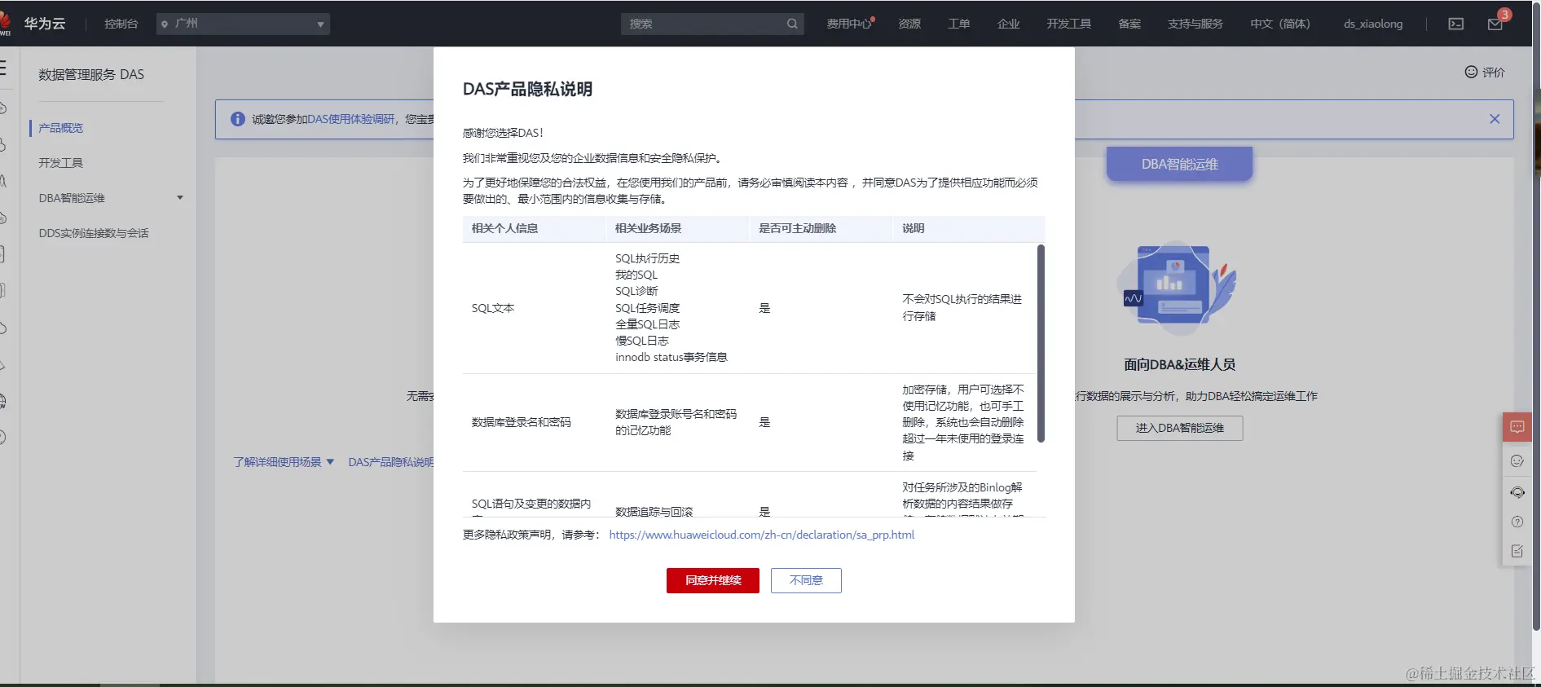Open DAS产品隐私说明 link on page
Screen dimensions: 1541x687
(x=390, y=462)
